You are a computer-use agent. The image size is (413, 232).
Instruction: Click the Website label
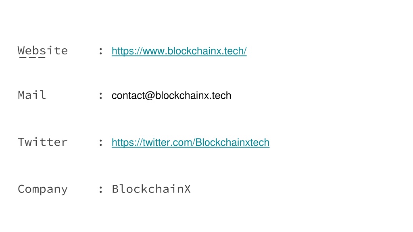pos(43,50)
